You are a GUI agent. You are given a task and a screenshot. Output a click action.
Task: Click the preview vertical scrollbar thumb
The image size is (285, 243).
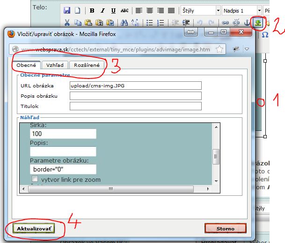pyautogui.click(x=216, y=157)
